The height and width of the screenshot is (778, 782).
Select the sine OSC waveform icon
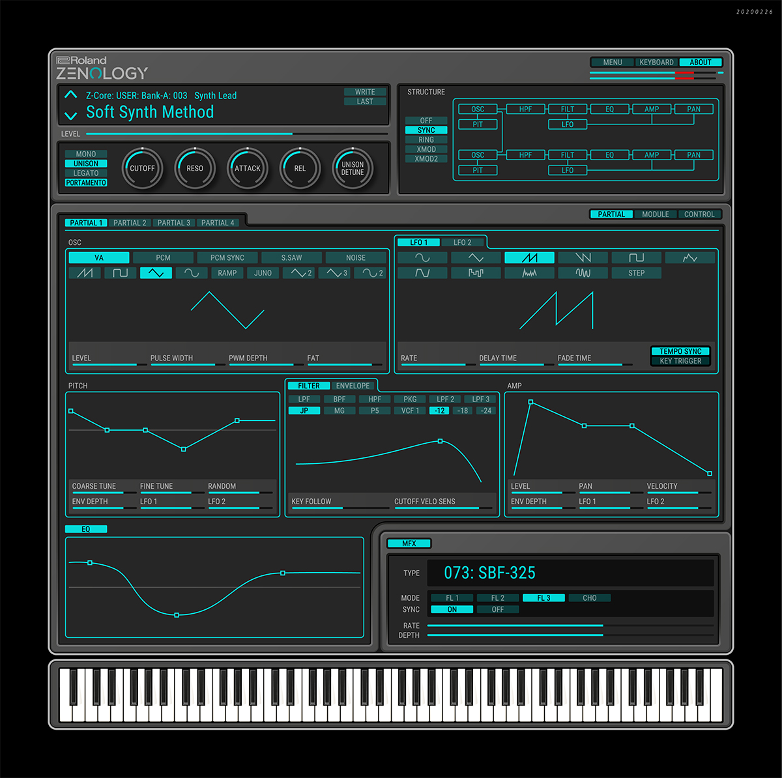click(x=192, y=273)
